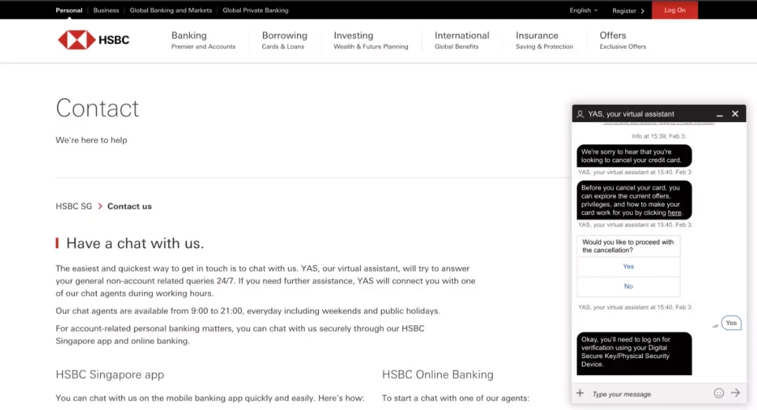This screenshot has width=757, height=410.
Task: Click the Contact us breadcrumb
Action: coord(130,206)
